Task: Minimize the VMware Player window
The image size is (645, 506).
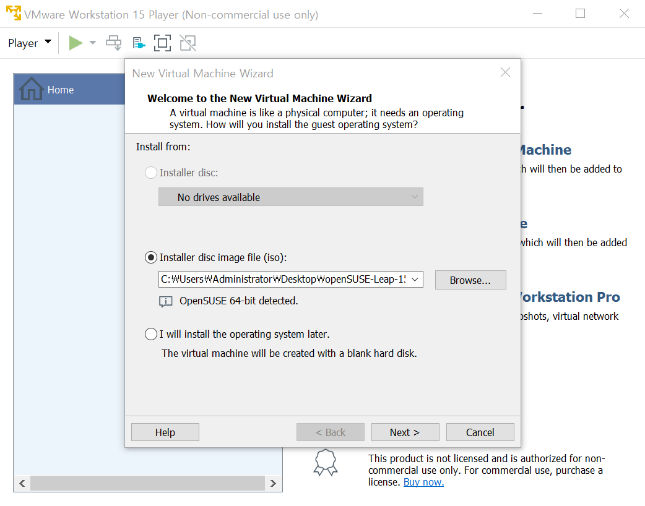Action: click(537, 14)
